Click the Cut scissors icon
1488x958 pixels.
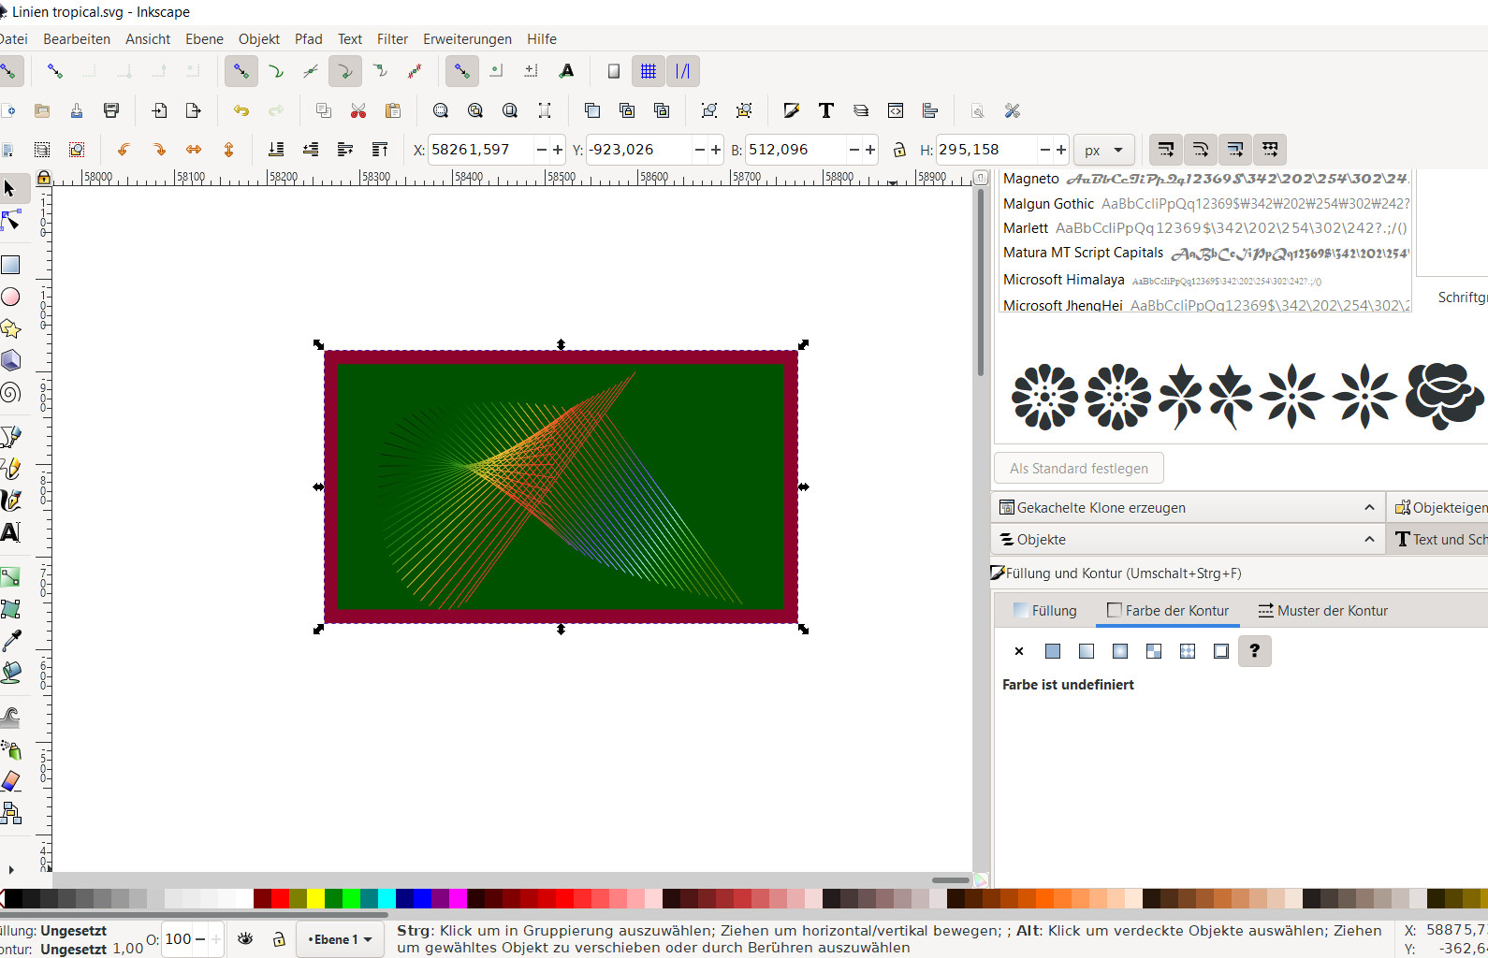[358, 111]
